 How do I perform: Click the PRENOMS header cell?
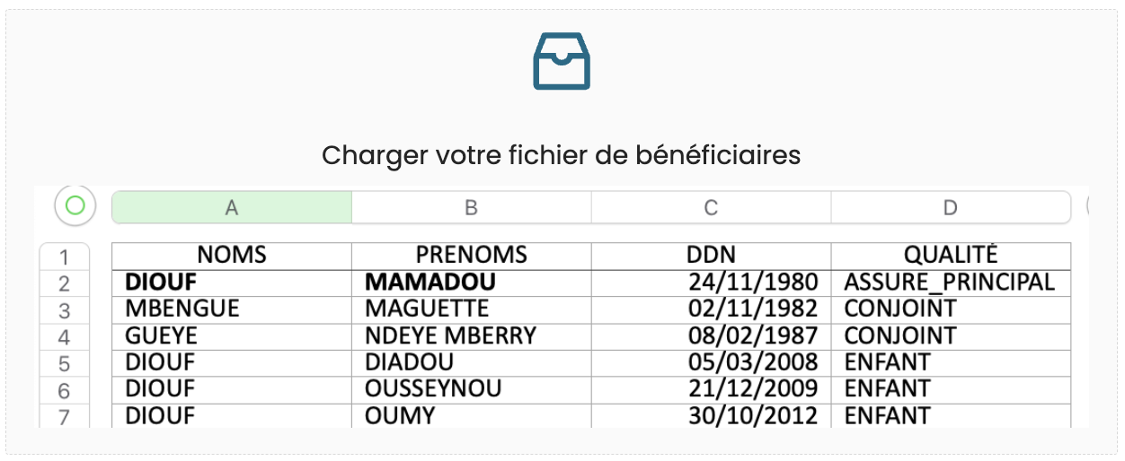click(x=471, y=255)
